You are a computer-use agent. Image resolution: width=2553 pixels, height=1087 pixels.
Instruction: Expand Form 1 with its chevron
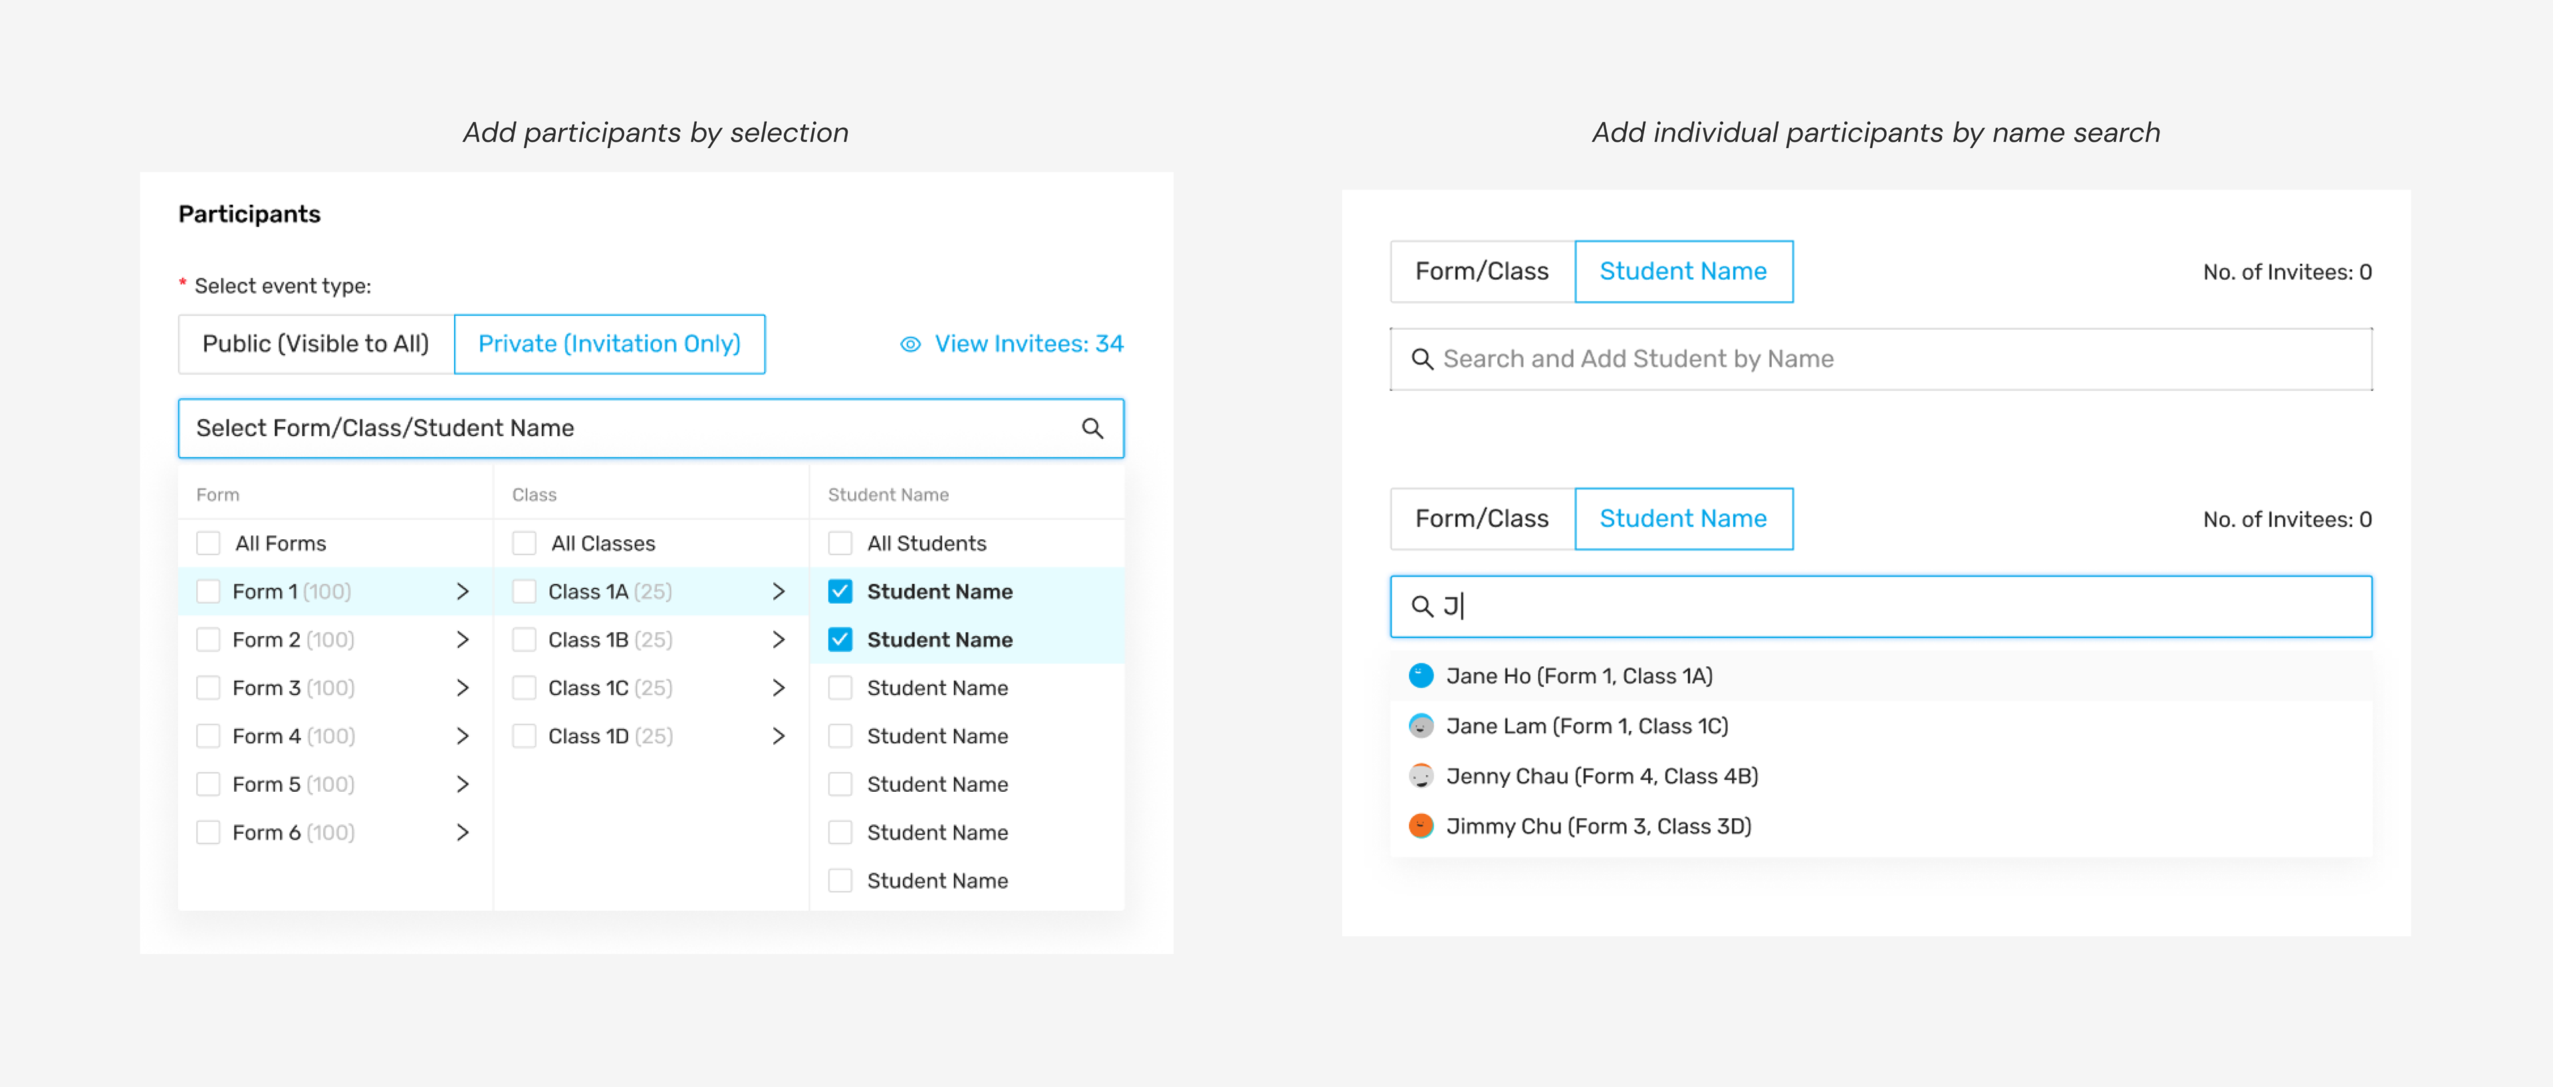[462, 592]
